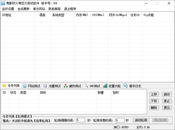
Task: Click the bar chart icon for 批量功能
Action: (x=105, y=86)
